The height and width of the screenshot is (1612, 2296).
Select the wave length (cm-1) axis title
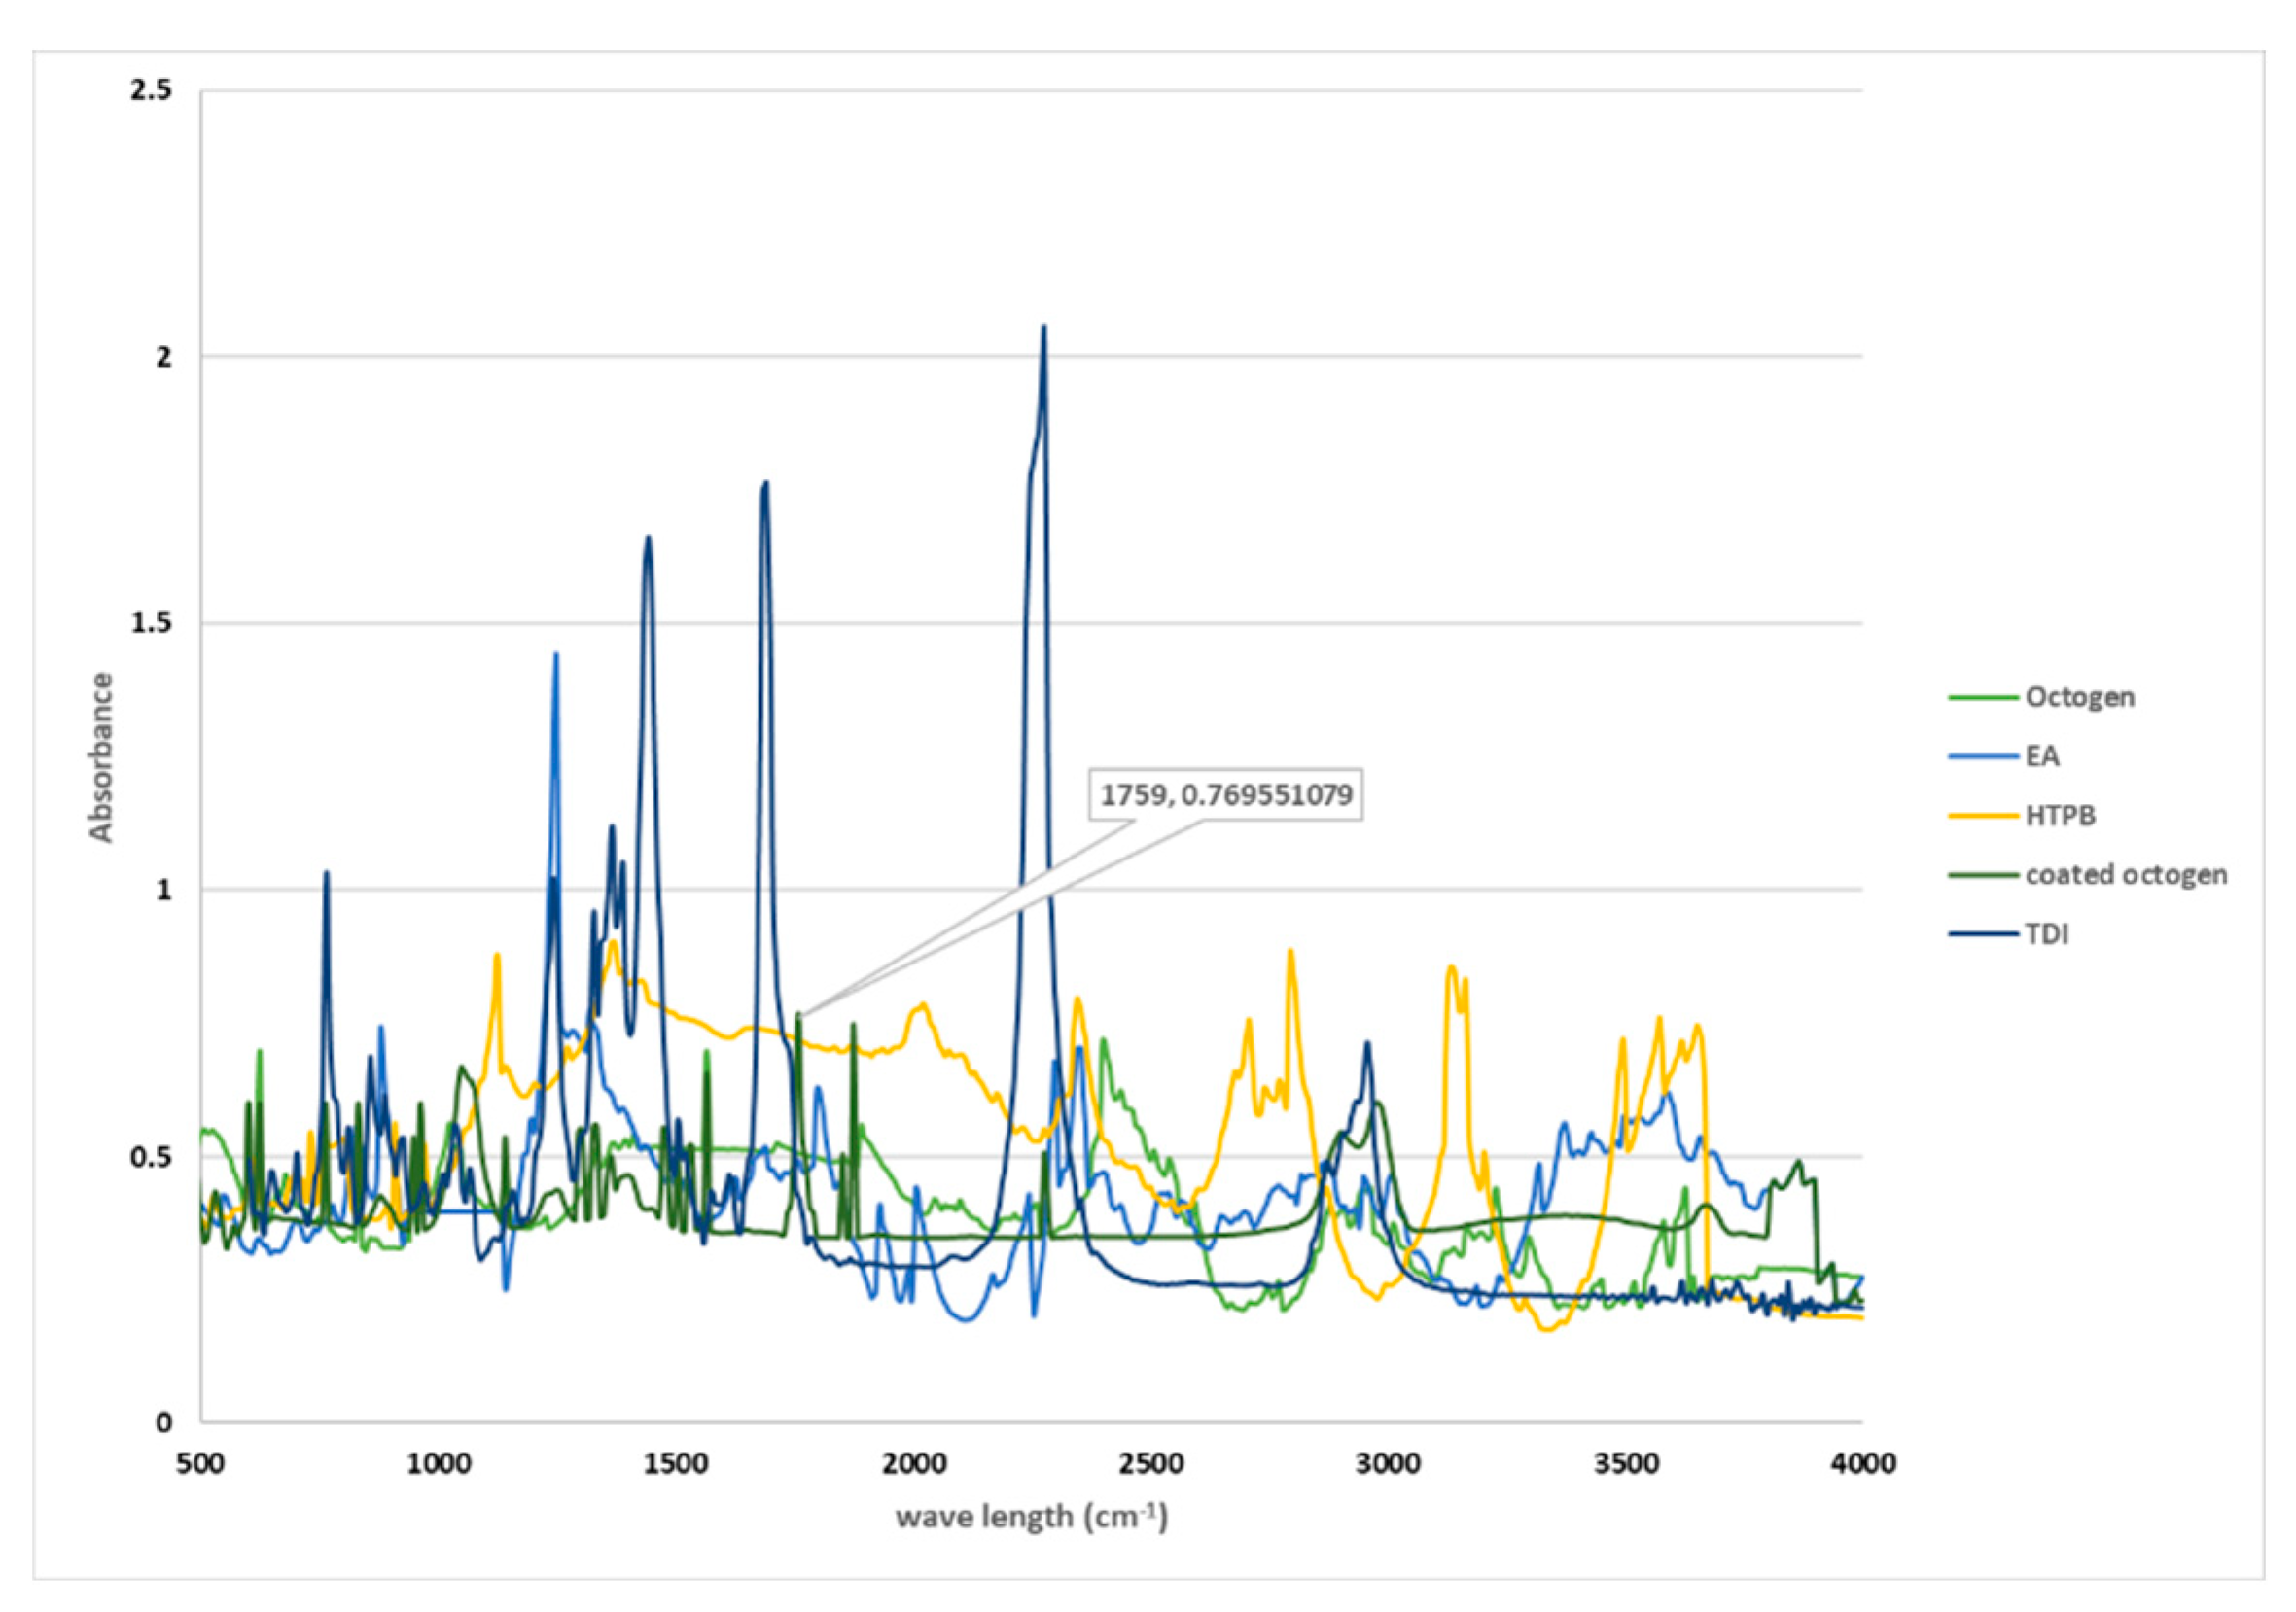pos(1031,1516)
